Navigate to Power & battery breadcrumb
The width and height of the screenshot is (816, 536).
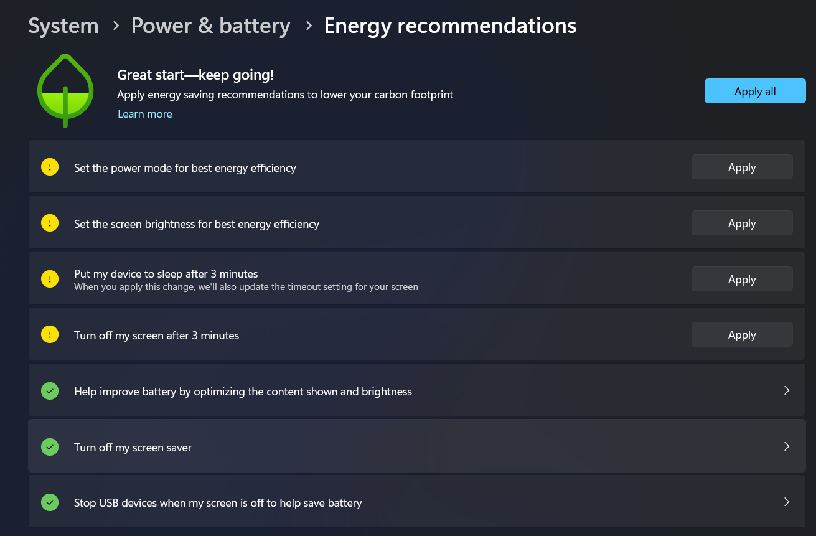click(210, 26)
